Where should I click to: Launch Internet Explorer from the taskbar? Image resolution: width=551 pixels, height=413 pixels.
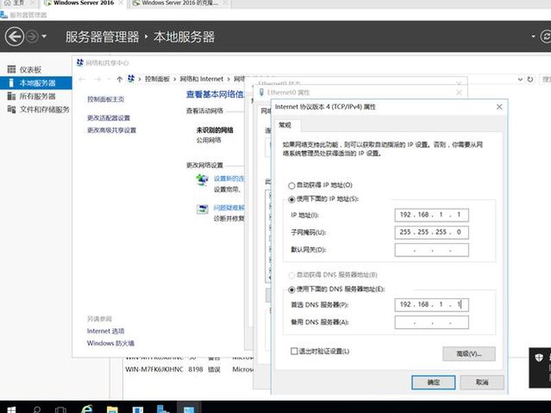click(x=87, y=408)
